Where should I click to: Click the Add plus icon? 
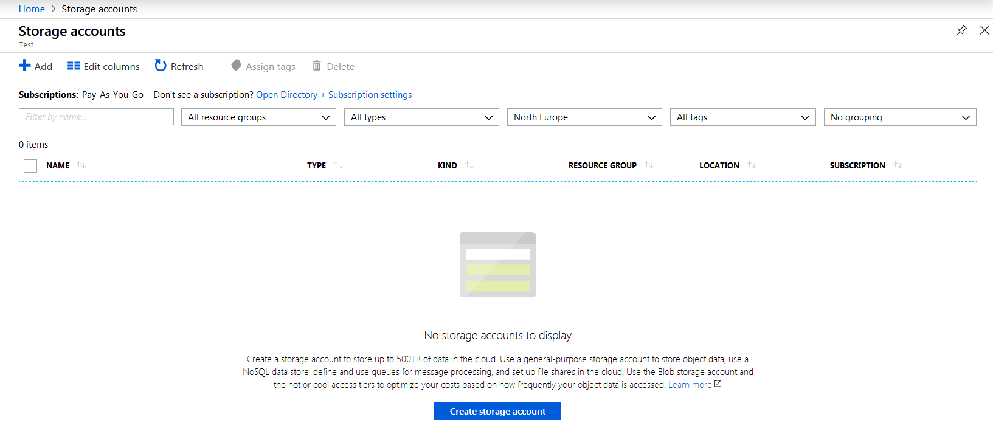(x=25, y=66)
